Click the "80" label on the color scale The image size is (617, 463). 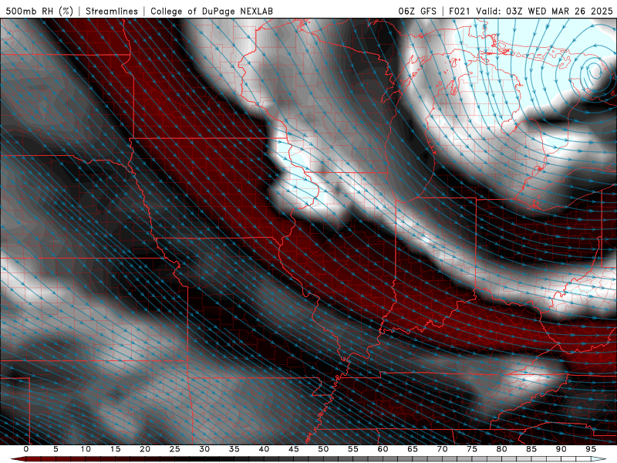502,449
